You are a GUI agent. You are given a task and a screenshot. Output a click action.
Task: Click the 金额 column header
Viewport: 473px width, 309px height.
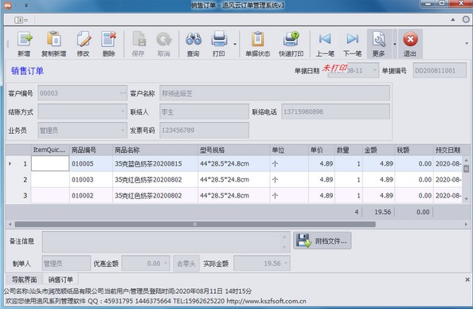[x=378, y=150]
